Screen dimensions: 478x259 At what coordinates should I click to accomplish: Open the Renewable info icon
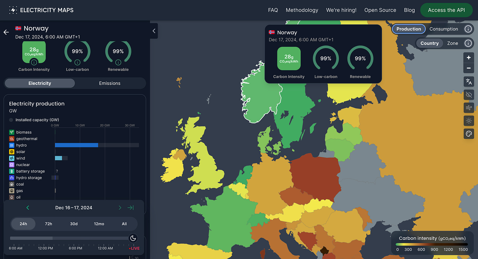[118, 62]
